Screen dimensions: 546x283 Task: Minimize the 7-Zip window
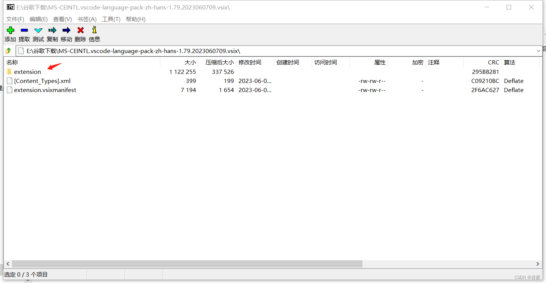point(487,7)
